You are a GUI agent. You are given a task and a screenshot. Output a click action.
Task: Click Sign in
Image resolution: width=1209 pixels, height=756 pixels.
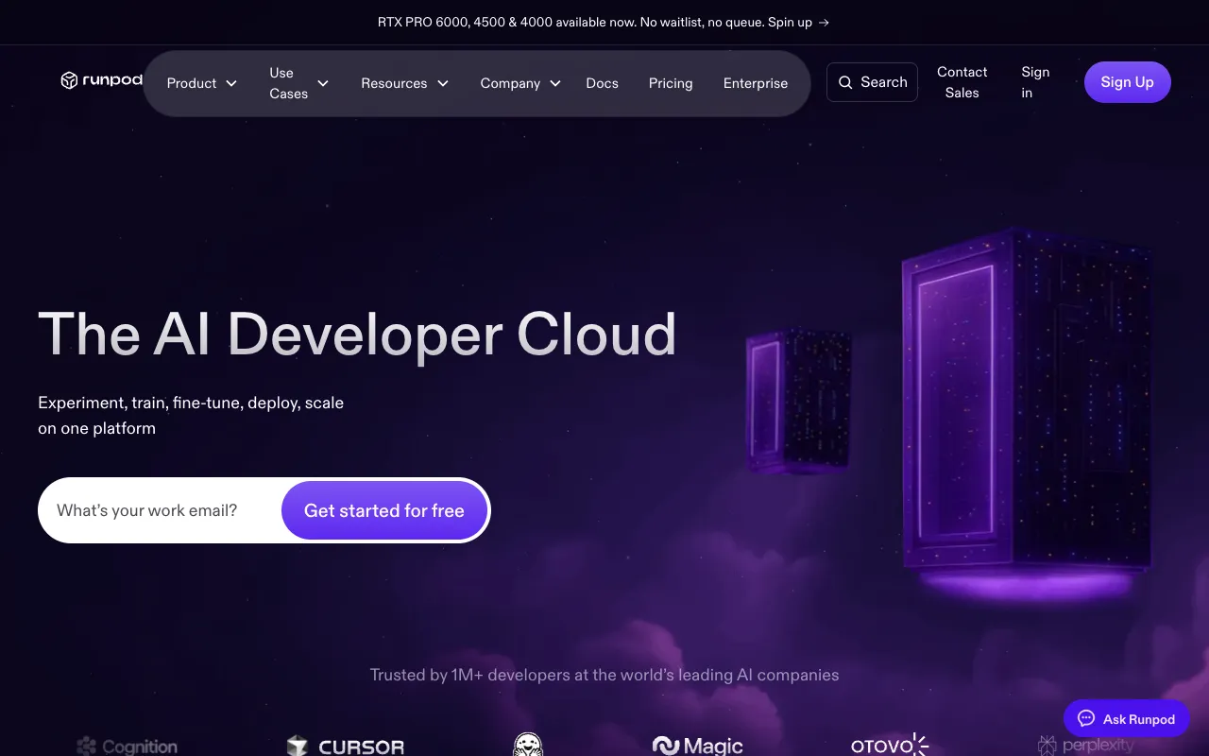click(1035, 82)
